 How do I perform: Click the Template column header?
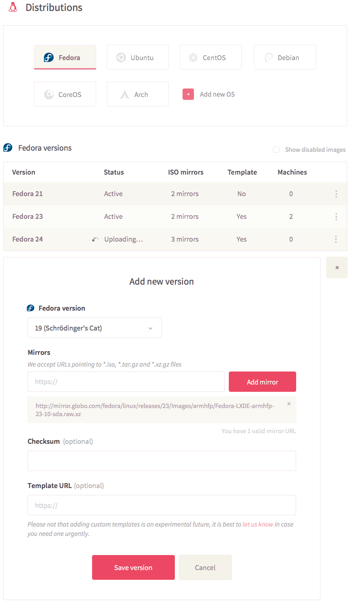[242, 172]
